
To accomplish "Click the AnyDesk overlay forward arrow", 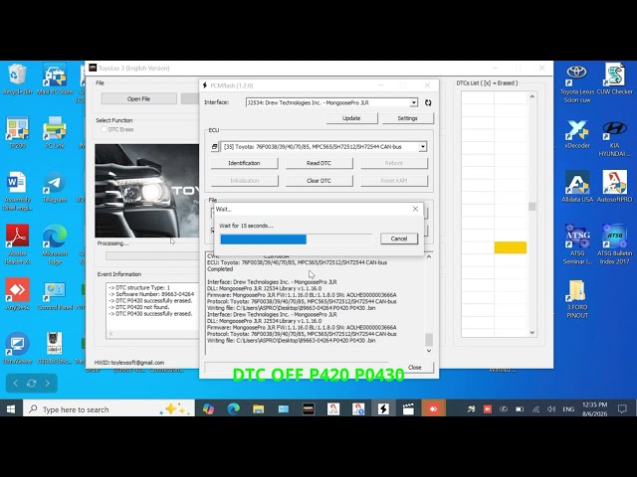I will pos(48,384).
